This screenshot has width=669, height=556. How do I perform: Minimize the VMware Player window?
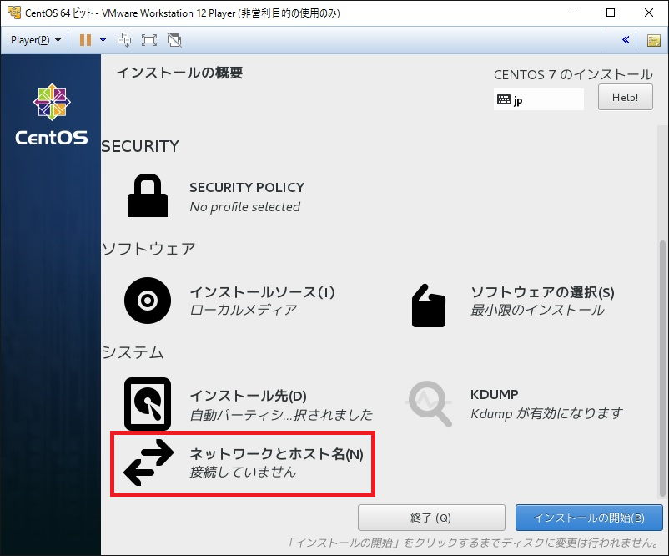click(573, 13)
